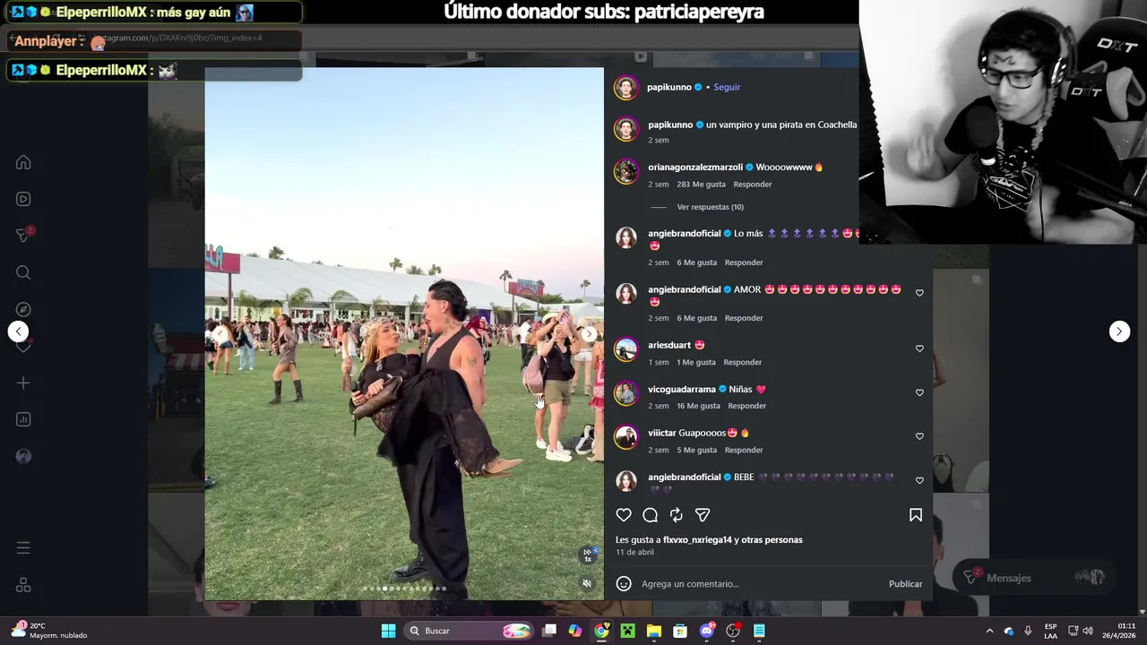Like angiebrandoficial's BEBE comment
Viewport: 1147px width, 645px height.
pos(919,480)
